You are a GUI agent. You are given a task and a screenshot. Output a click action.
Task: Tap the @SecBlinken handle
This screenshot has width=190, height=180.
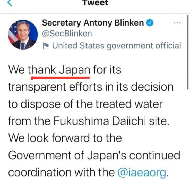pyautogui.click(x=67, y=34)
